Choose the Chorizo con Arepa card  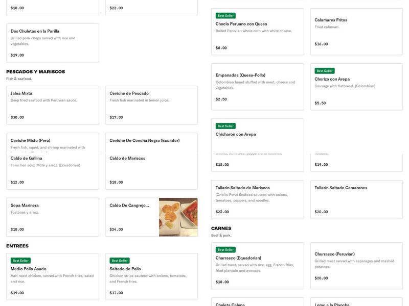[356, 87]
